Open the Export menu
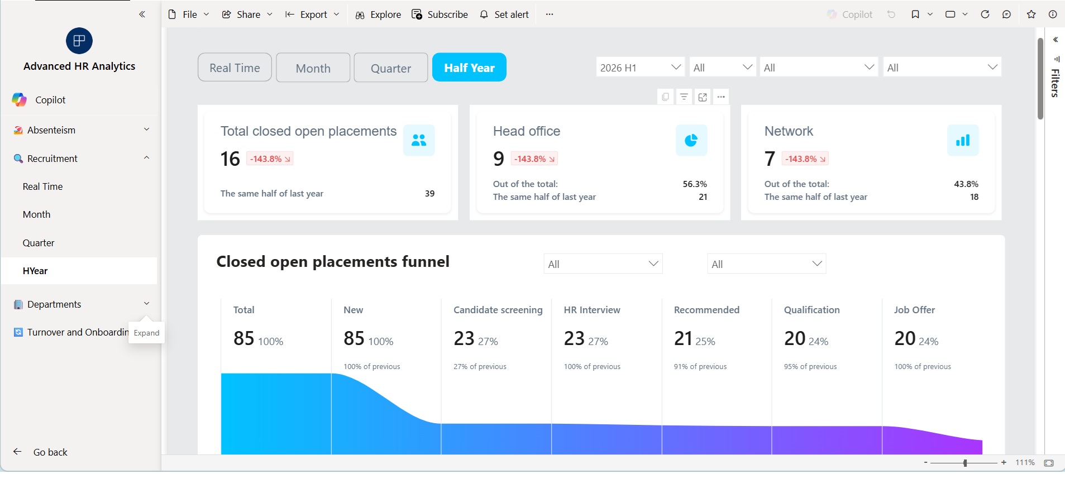 (312, 15)
